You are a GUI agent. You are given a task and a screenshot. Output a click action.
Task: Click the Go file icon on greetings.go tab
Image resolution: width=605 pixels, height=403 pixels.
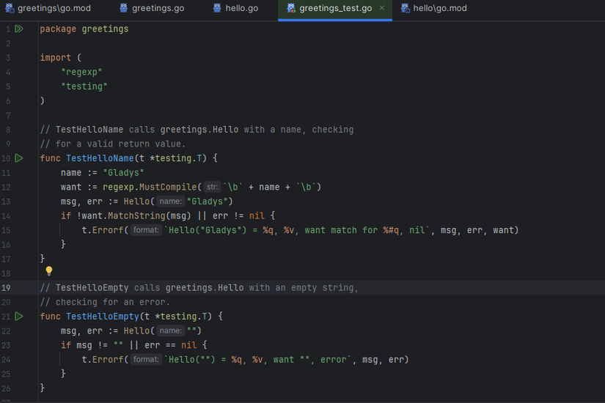(x=123, y=8)
